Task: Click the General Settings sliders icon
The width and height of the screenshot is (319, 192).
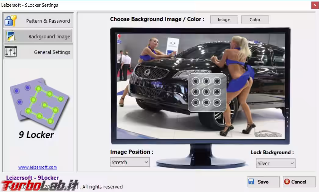Action: 11,52
